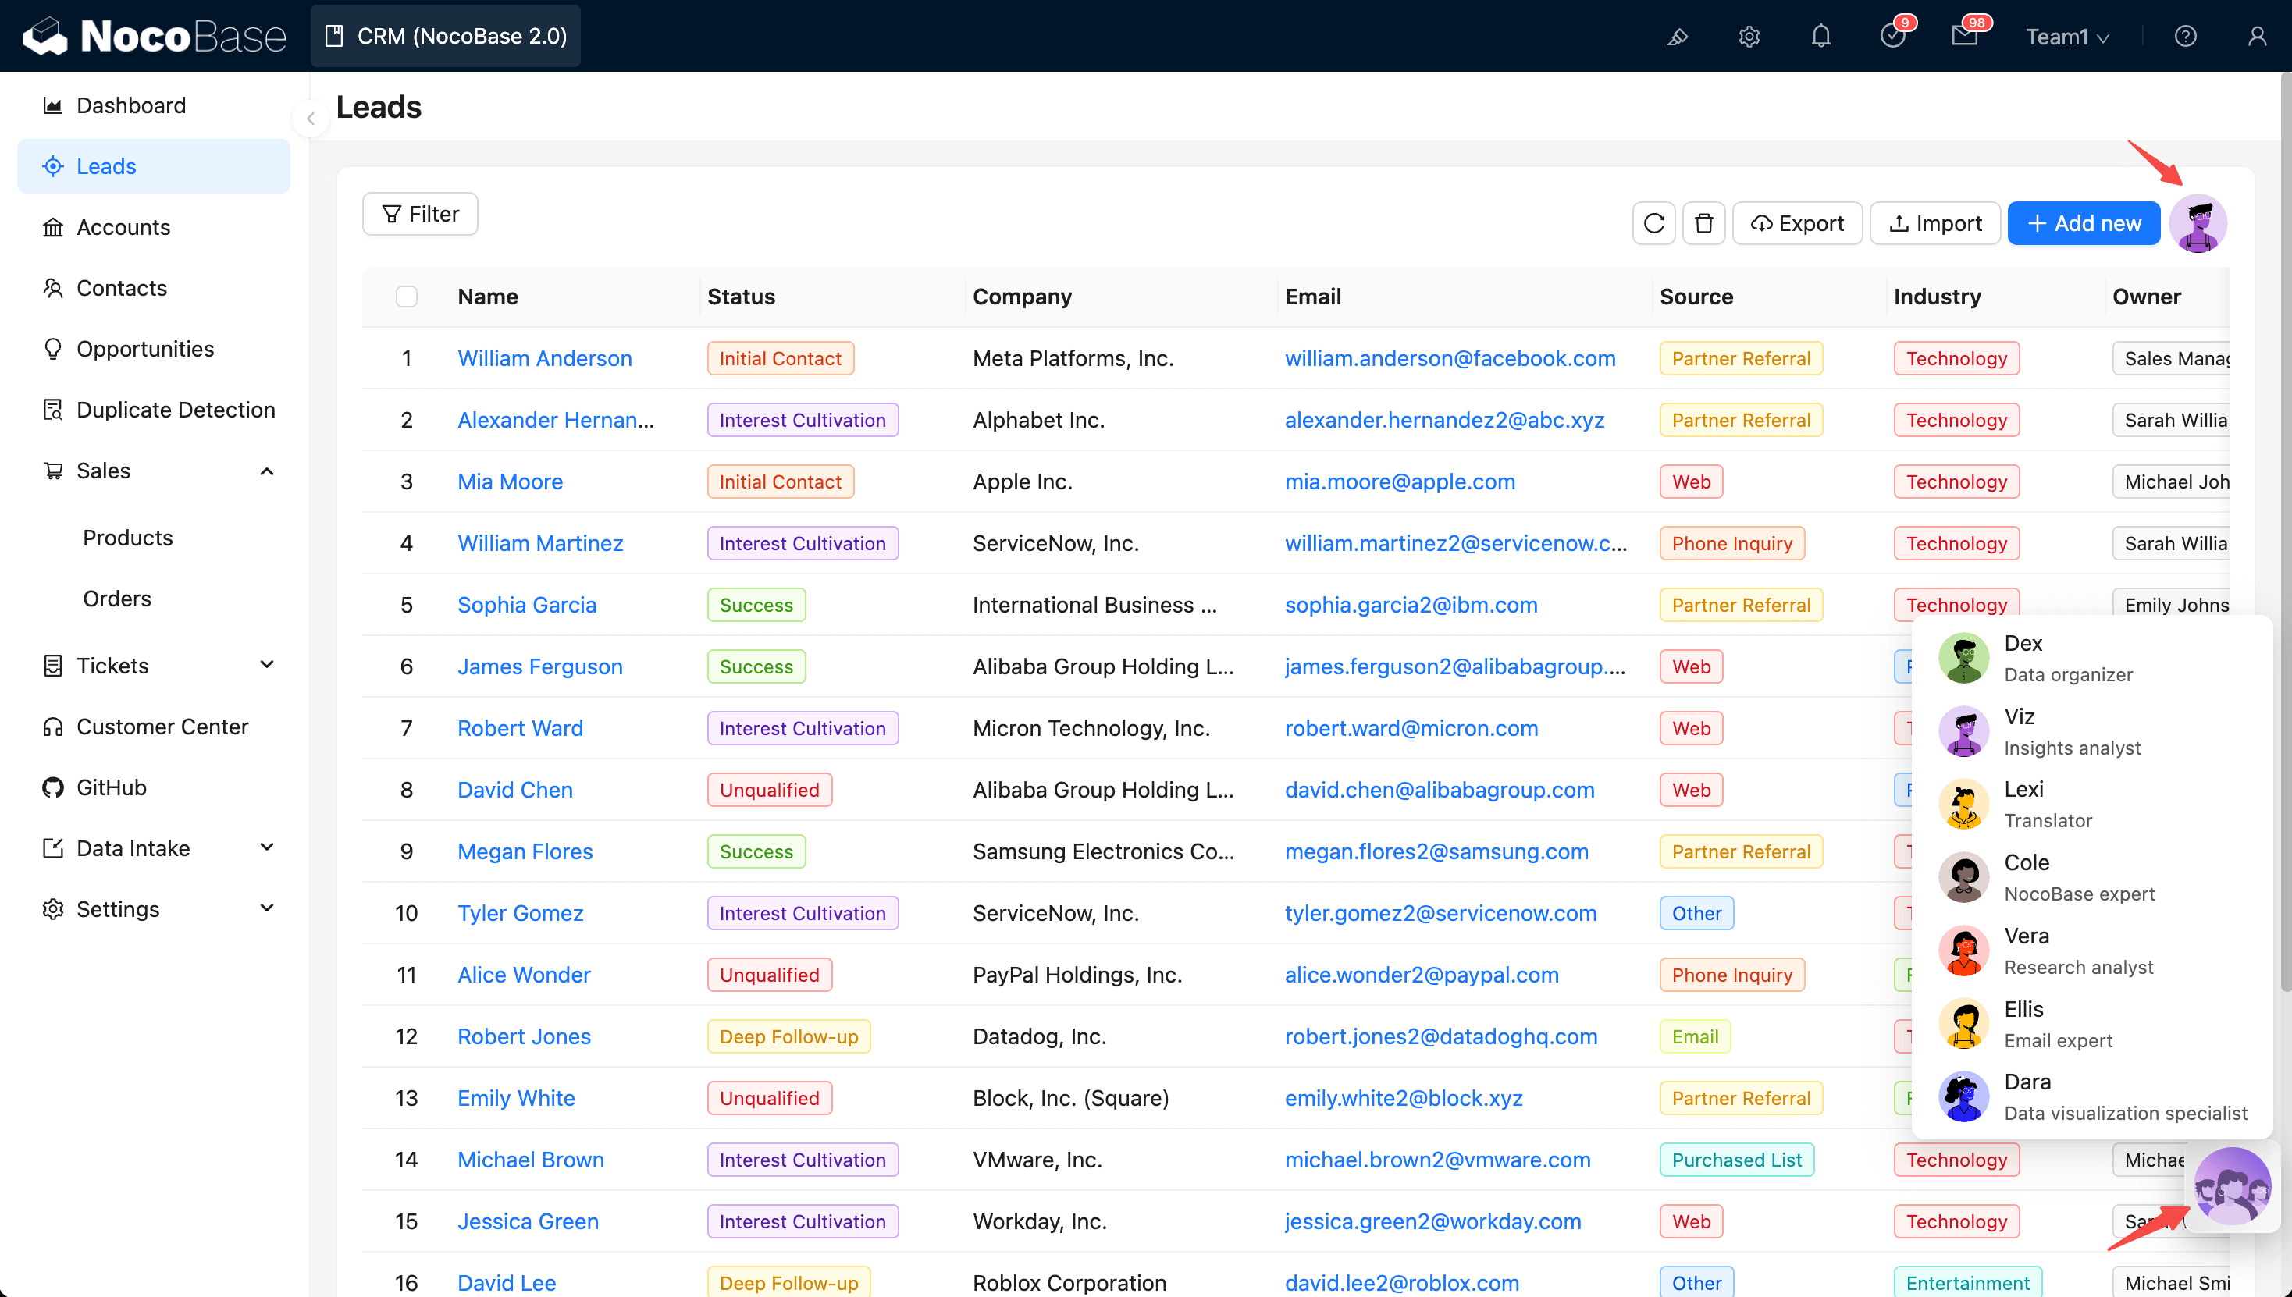
Task: Open the workflow tasks icon with 9 badge
Action: coord(1892,37)
